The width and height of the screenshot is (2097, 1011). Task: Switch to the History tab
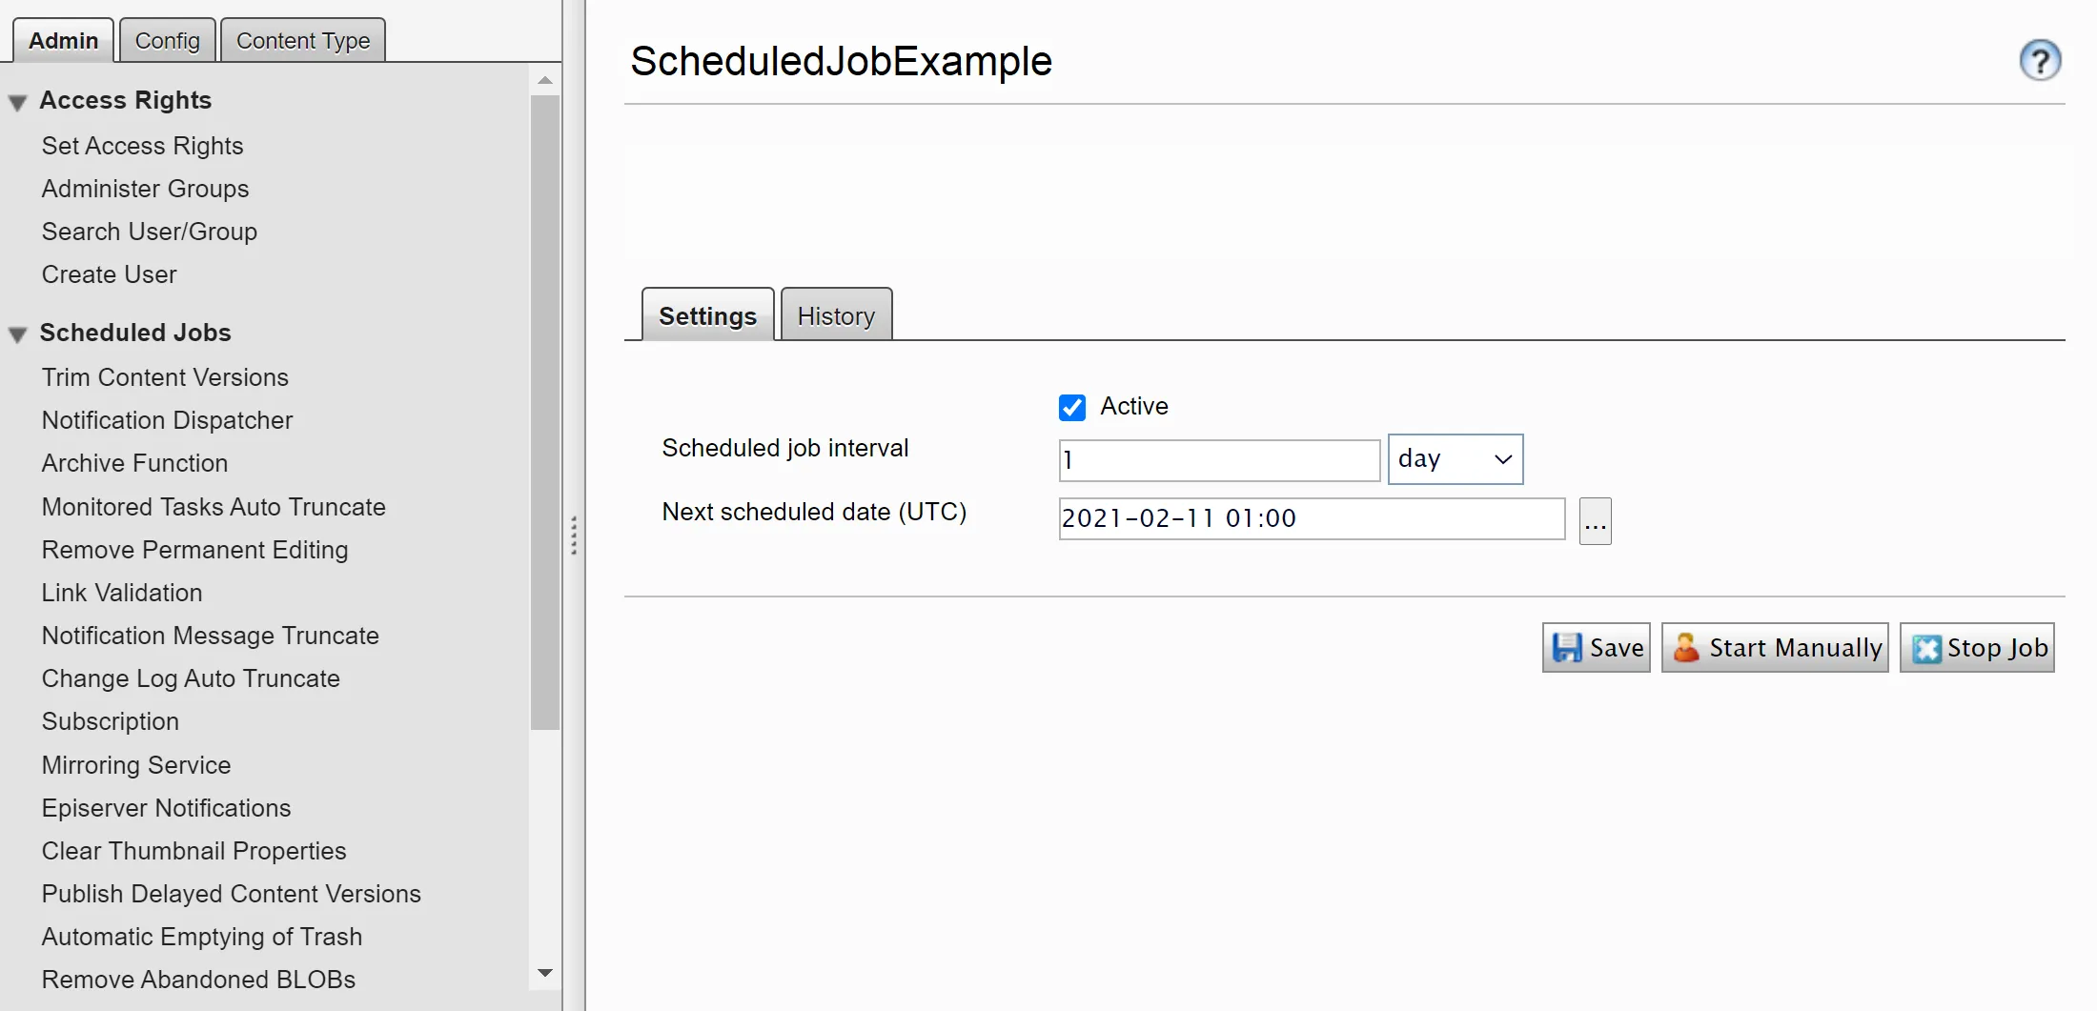836,314
